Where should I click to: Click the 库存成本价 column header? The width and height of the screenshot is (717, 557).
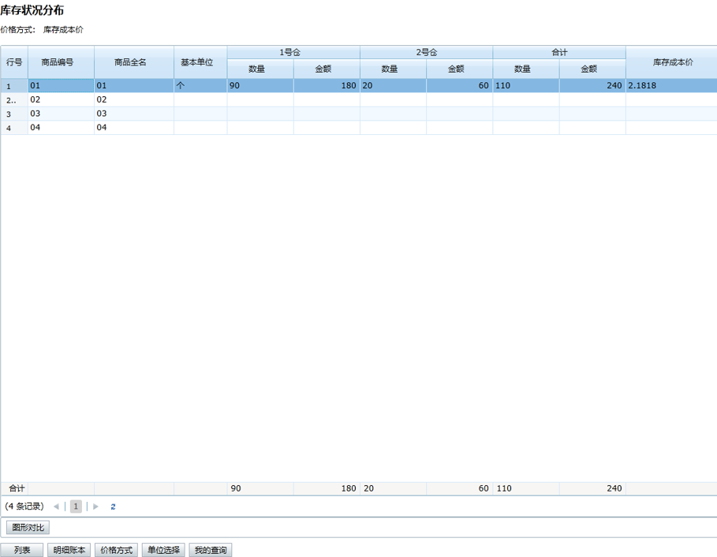point(671,62)
